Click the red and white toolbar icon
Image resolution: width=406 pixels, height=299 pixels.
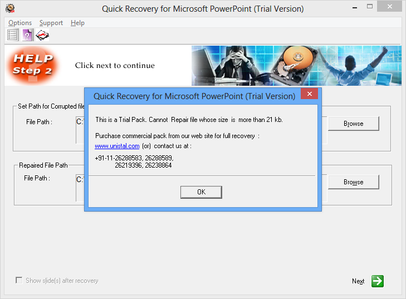(42, 35)
